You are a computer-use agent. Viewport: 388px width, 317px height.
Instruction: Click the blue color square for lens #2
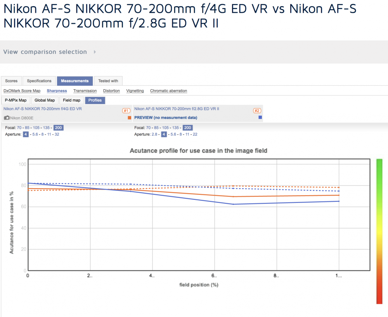[x=260, y=117]
